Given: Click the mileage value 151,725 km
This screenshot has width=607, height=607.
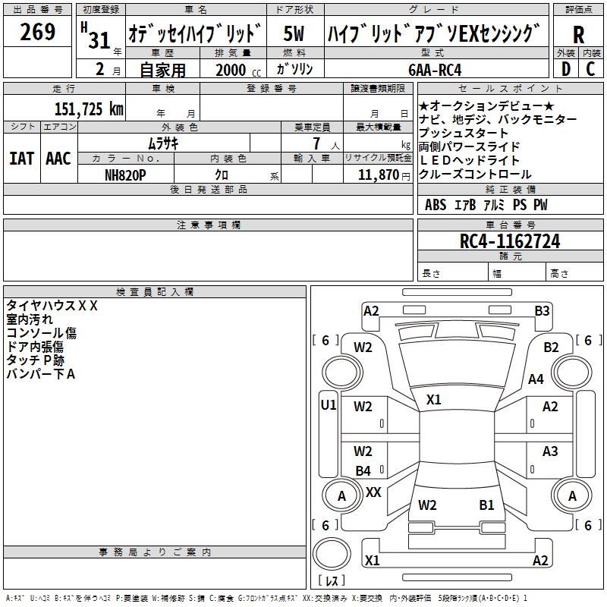Looking at the screenshot, I should (89, 109).
